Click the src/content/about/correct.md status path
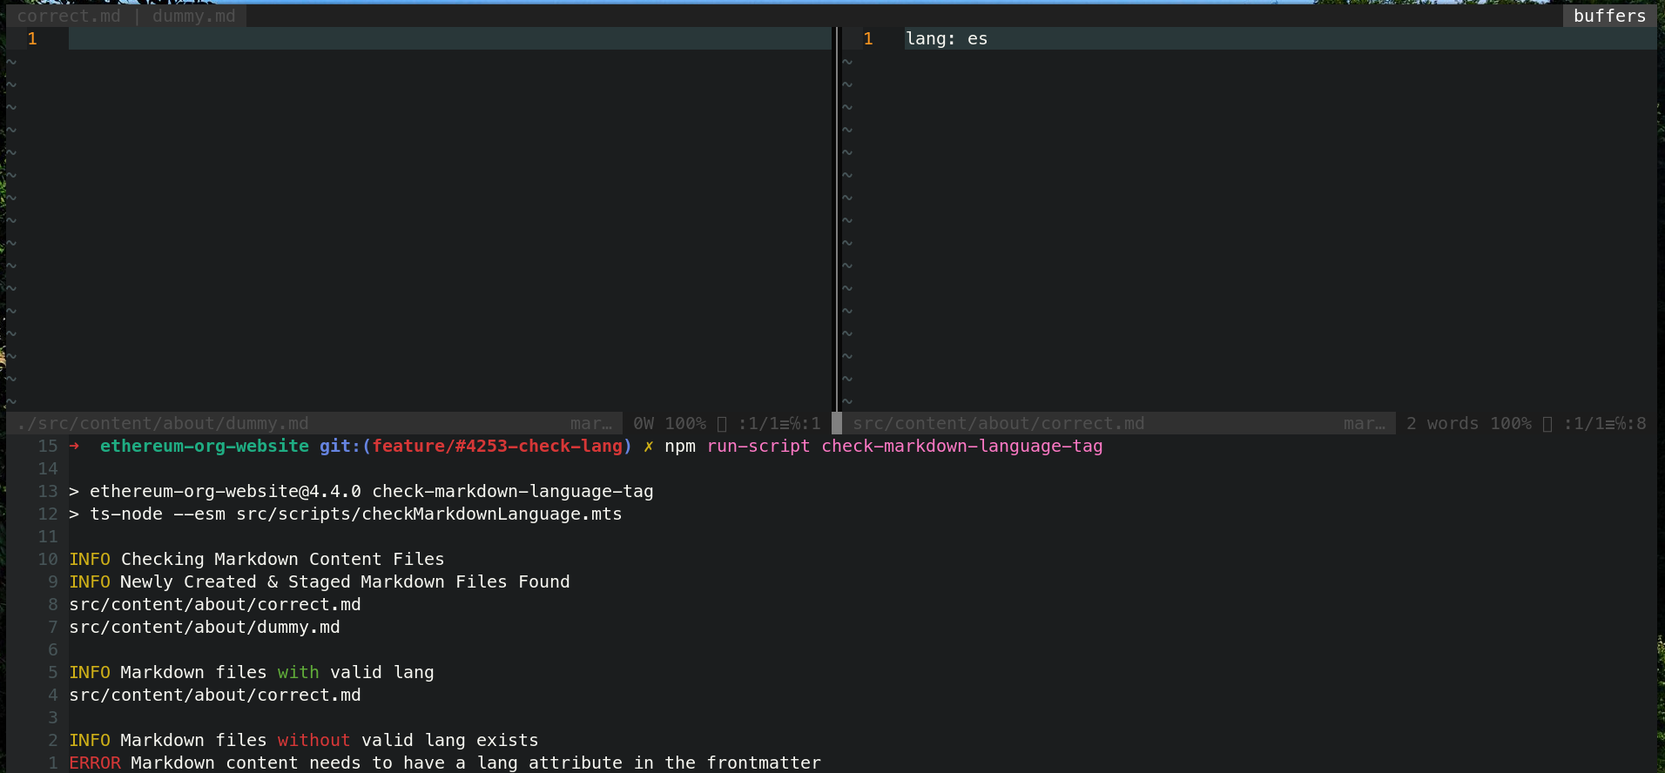Viewport: 1665px width, 773px height. pos(999,423)
